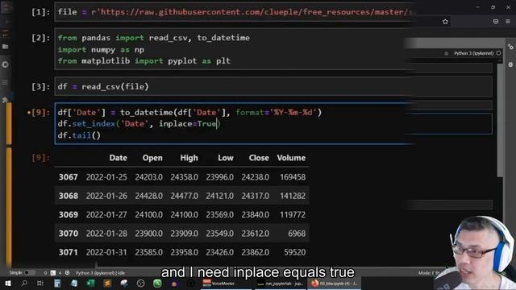Click the Close column header
This screenshot has height=290, width=516.
tap(259, 158)
